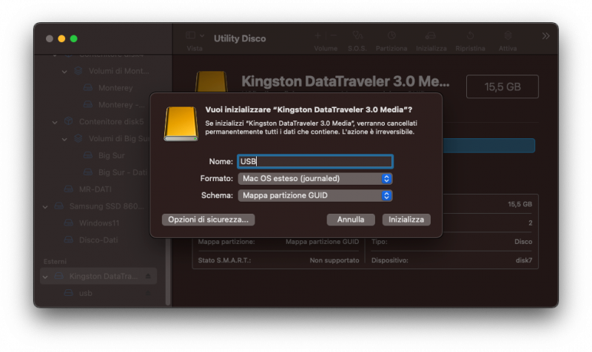Click the green zoom window button
Screen dimensions: 592x352
pyautogui.click(x=73, y=38)
